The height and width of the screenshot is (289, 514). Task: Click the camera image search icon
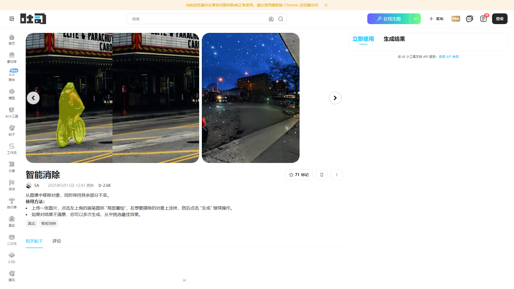271,19
